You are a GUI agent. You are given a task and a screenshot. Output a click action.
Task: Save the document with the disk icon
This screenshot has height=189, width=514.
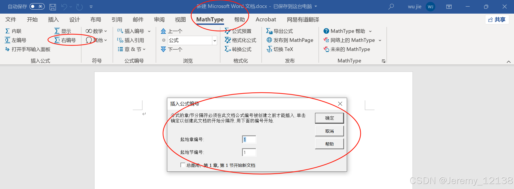(x=53, y=7)
